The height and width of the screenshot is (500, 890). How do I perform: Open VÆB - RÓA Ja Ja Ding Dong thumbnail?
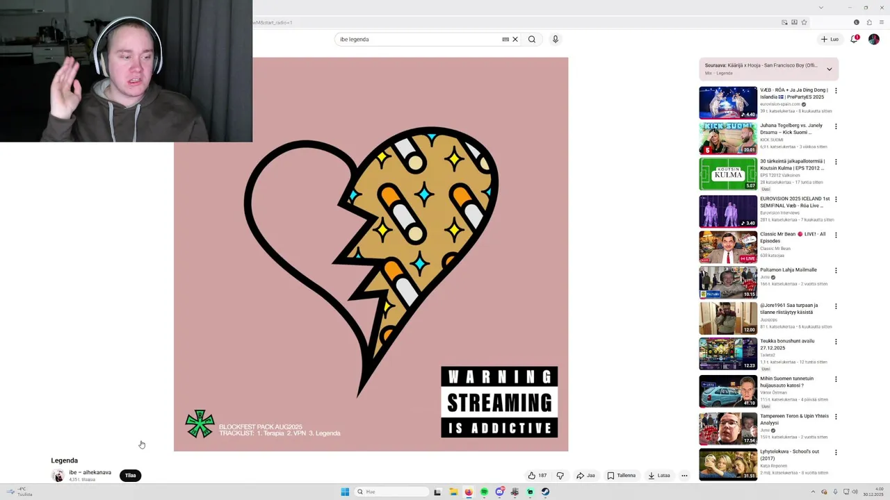(728, 103)
